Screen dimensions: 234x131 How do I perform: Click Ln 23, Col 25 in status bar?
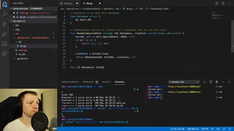(177, 129)
